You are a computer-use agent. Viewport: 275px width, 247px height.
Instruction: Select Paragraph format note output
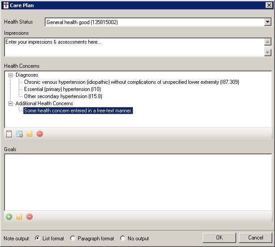point(73,239)
